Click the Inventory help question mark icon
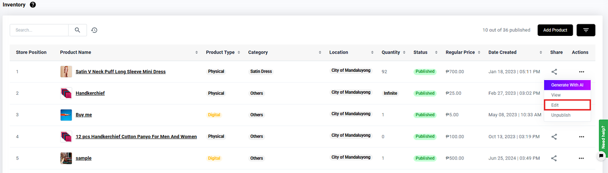Screen dimensions: 608x173 point(33,5)
